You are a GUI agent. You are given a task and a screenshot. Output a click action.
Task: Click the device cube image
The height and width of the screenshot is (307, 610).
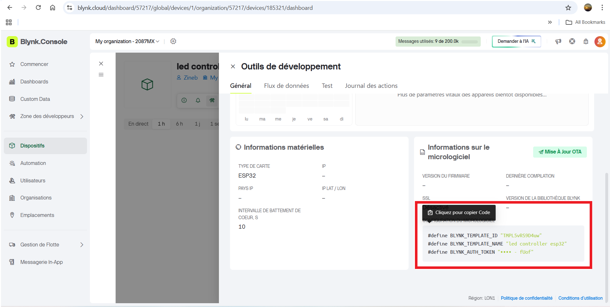tap(147, 84)
